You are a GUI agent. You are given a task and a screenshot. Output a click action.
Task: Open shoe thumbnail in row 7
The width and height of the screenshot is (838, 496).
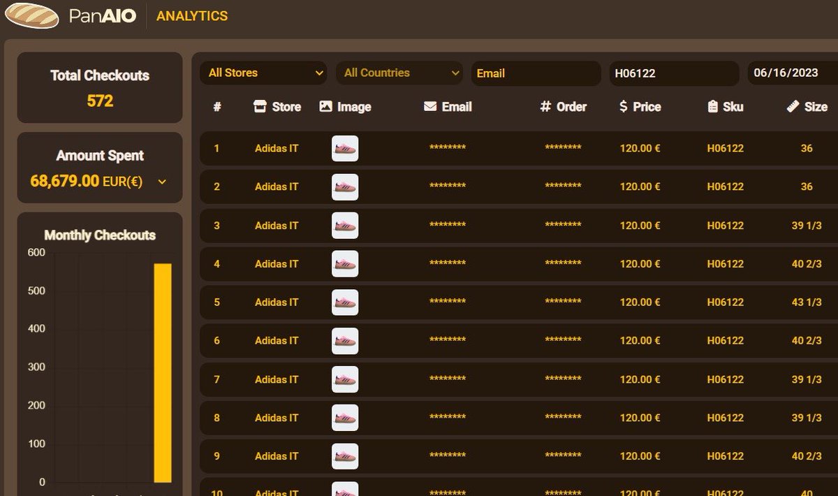345,379
